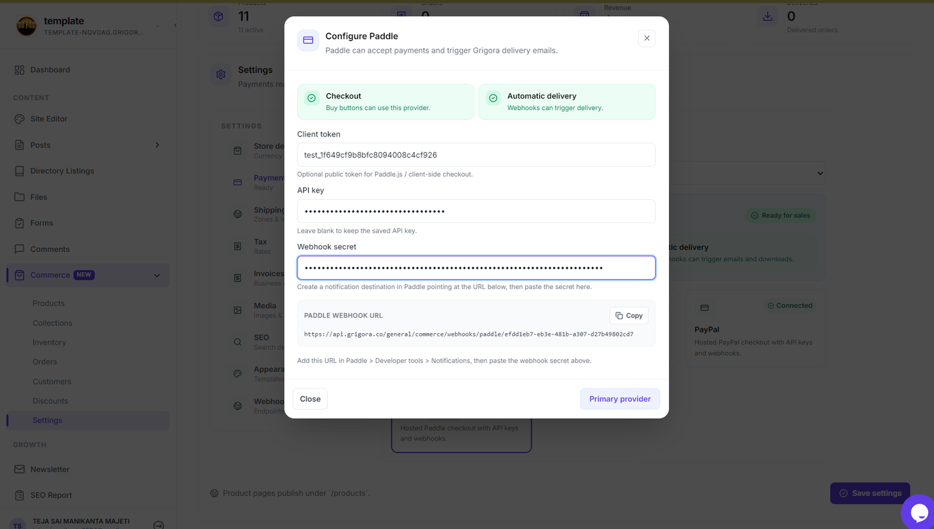This screenshot has width=934, height=529.
Task: Click the Forms clipboard icon
Action: (x=19, y=223)
